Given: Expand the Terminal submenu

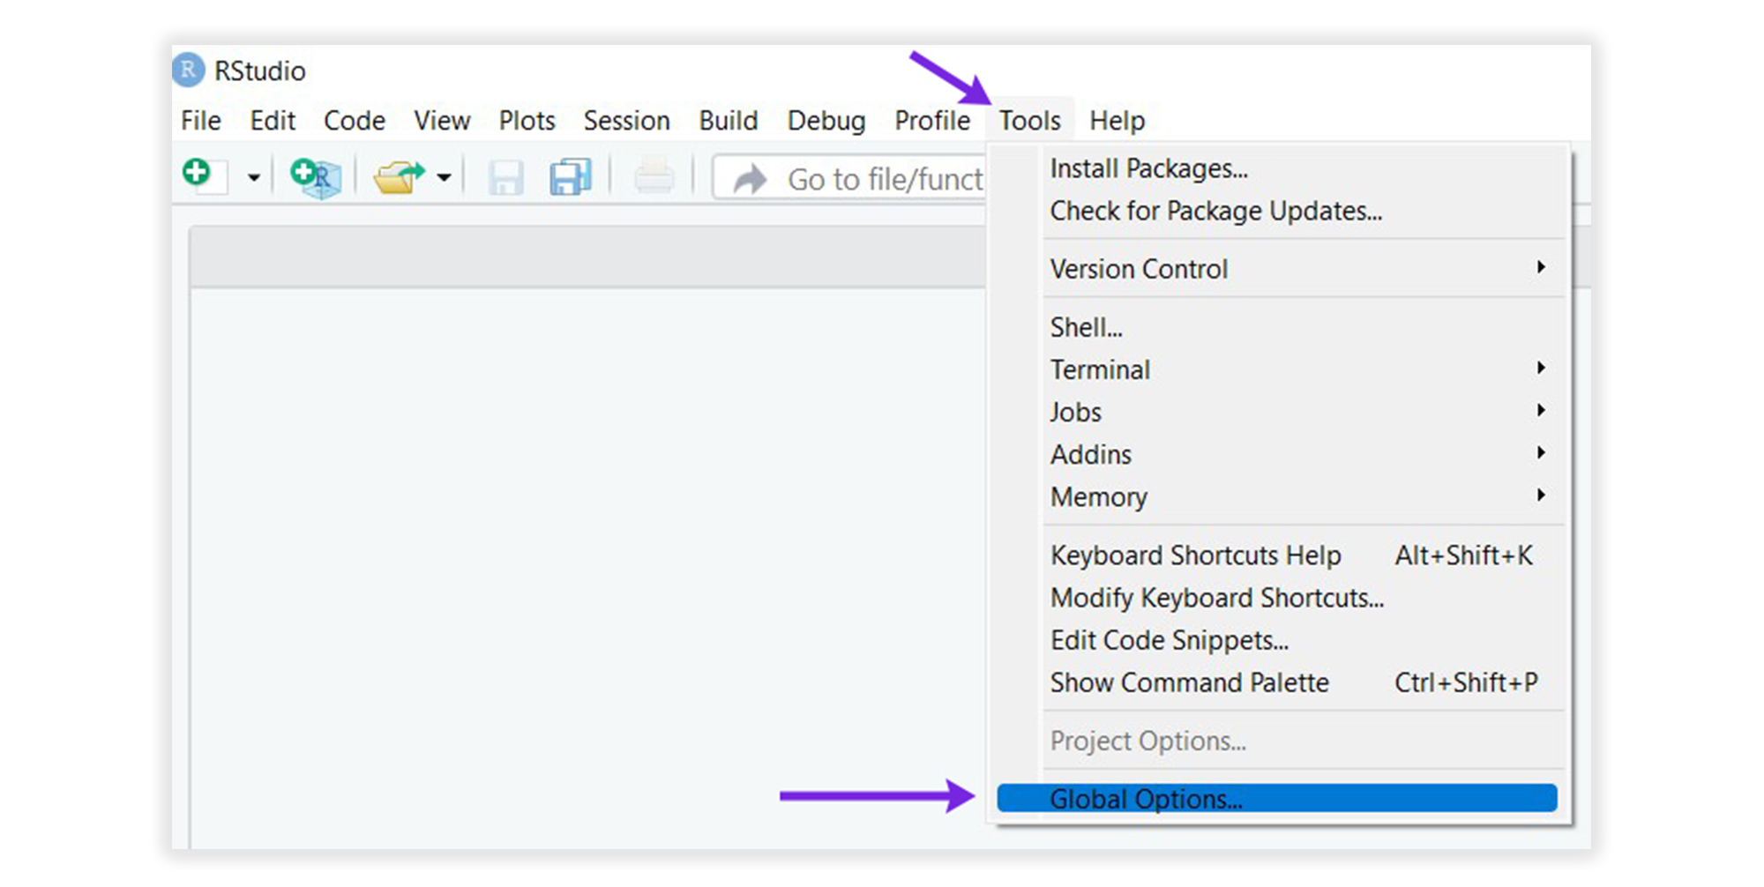Looking at the screenshot, I should pos(1277,369).
